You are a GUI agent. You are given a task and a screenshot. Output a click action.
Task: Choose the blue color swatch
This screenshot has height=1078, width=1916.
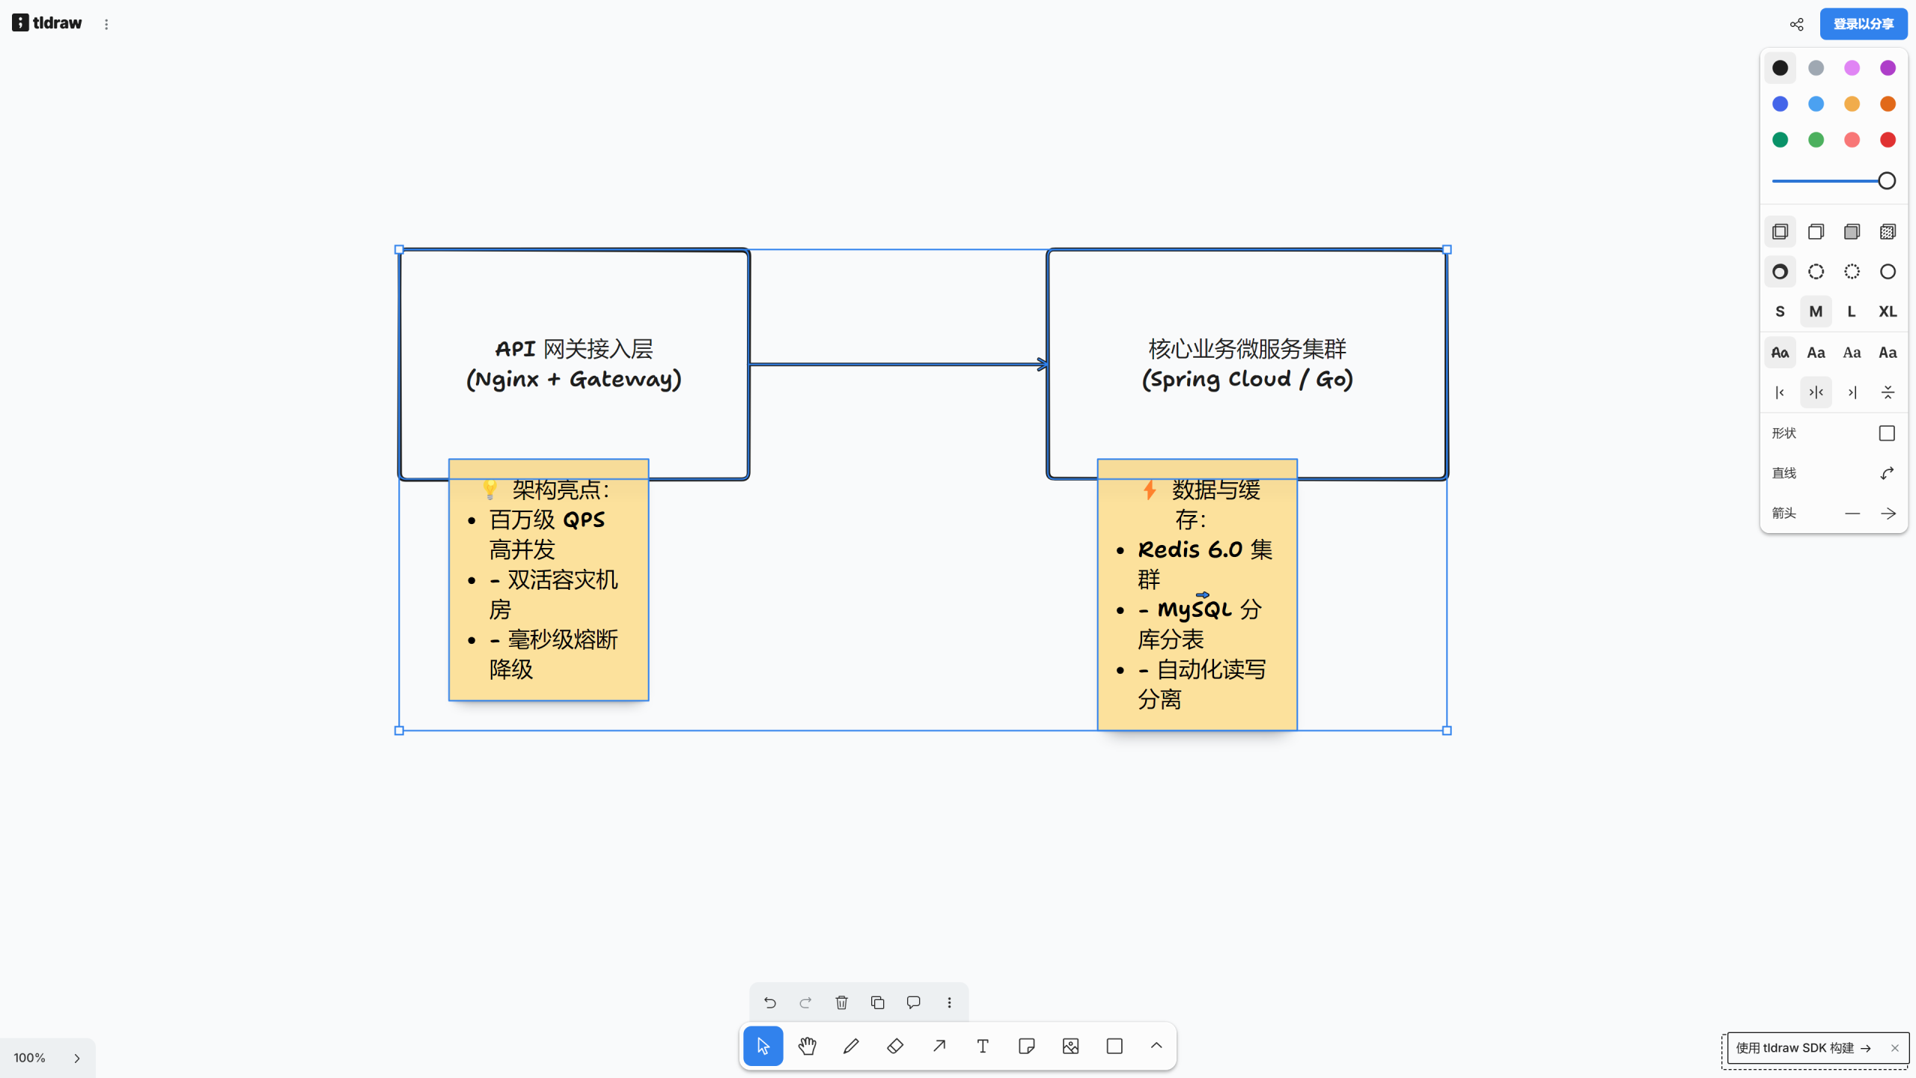(x=1780, y=104)
